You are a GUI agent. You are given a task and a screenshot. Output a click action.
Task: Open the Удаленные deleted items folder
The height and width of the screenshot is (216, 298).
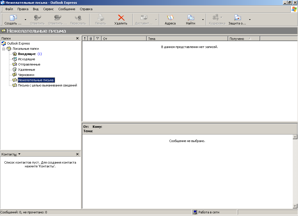point(26,70)
